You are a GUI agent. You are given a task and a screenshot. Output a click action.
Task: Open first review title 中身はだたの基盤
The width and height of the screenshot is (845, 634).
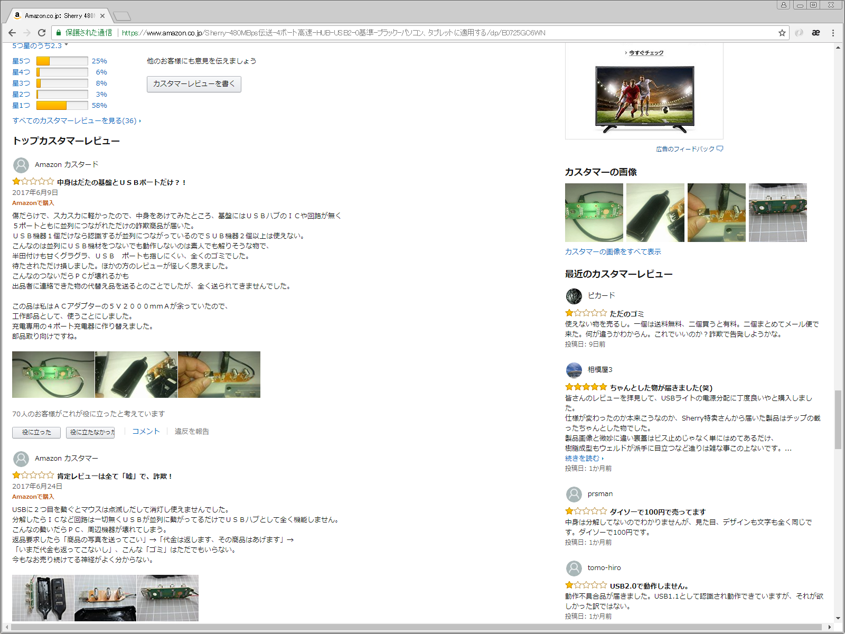[x=121, y=182]
